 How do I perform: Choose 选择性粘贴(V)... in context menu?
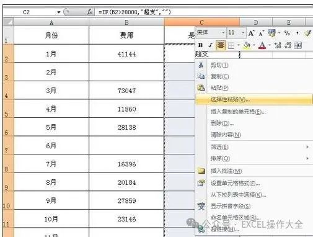coord(254,99)
